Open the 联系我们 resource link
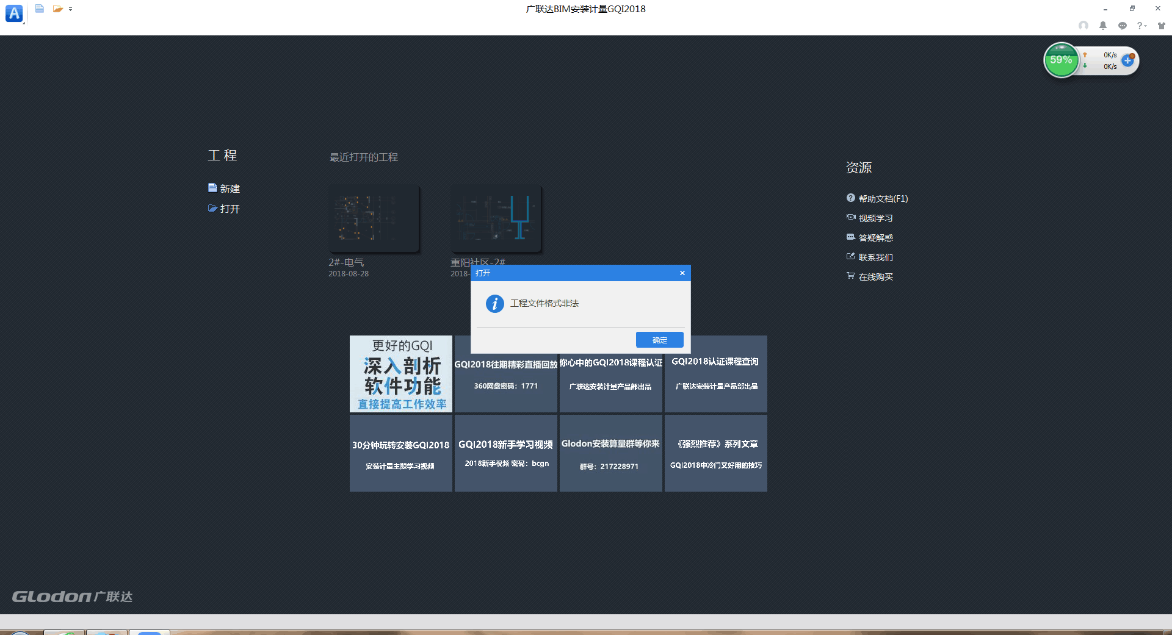The width and height of the screenshot is (1172, 635). (x=870, y=257)
